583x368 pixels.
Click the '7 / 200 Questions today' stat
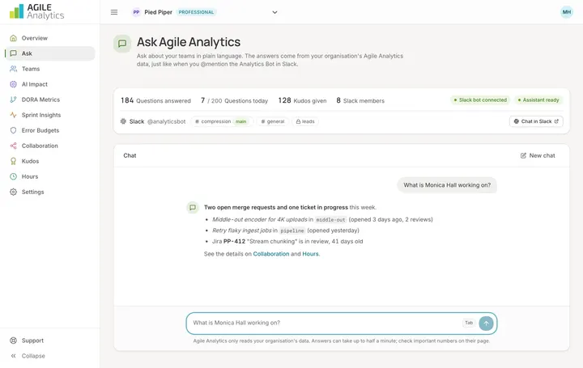click(234, 100)
